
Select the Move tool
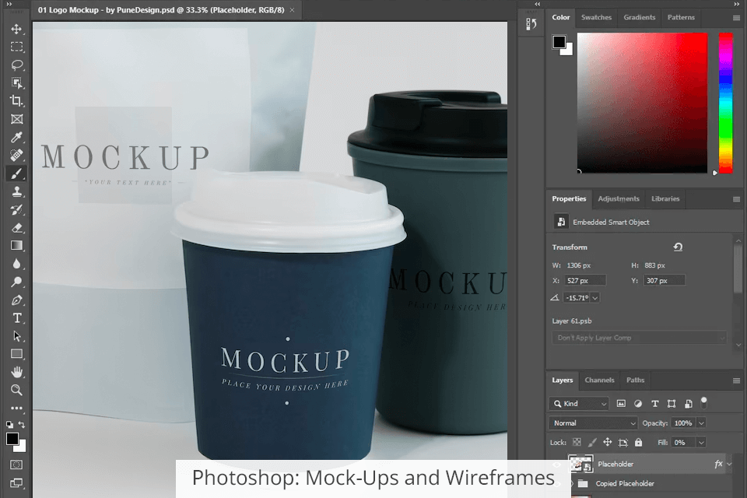click(16, 29)
